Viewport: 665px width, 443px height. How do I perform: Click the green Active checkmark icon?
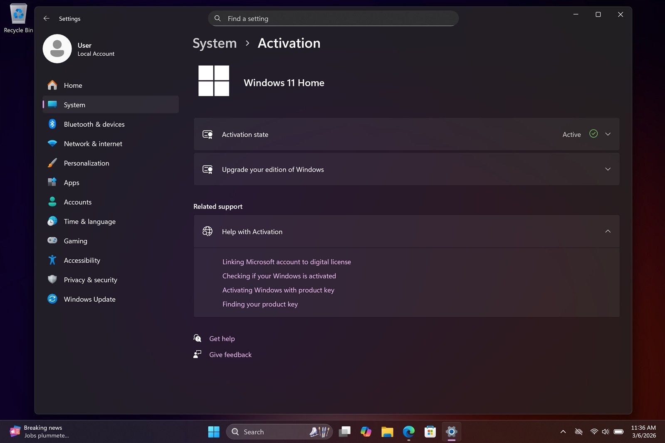click(x=593, y=134)
